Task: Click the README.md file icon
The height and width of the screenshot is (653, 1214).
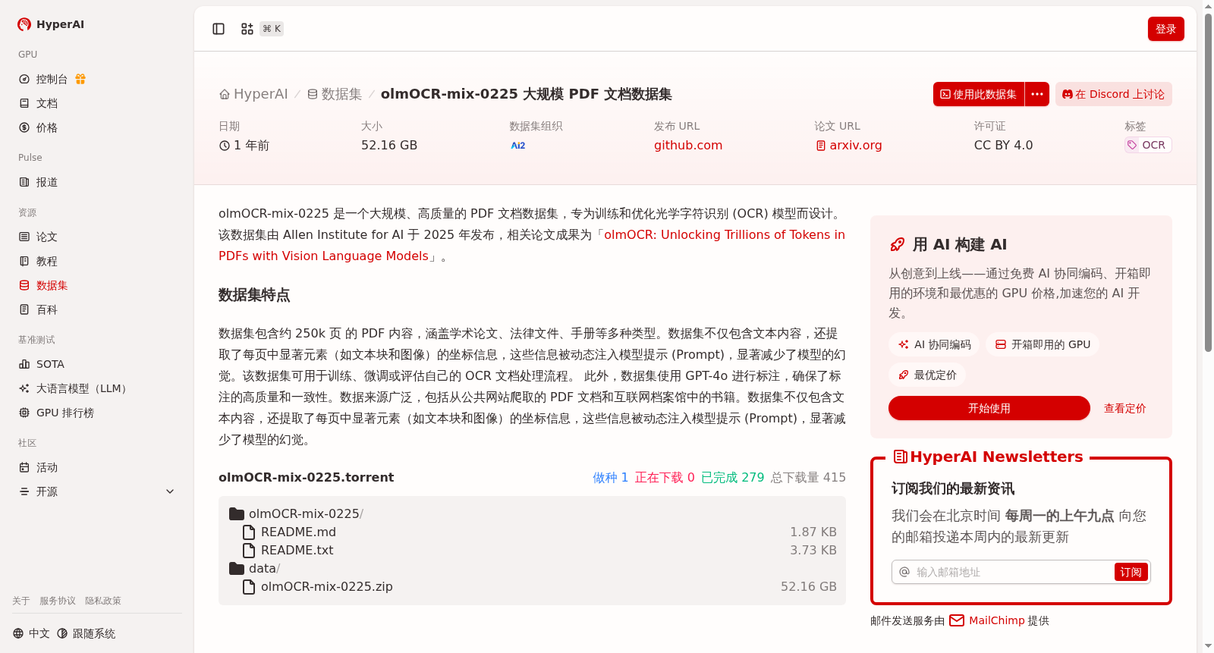Action: coord(249,532)
